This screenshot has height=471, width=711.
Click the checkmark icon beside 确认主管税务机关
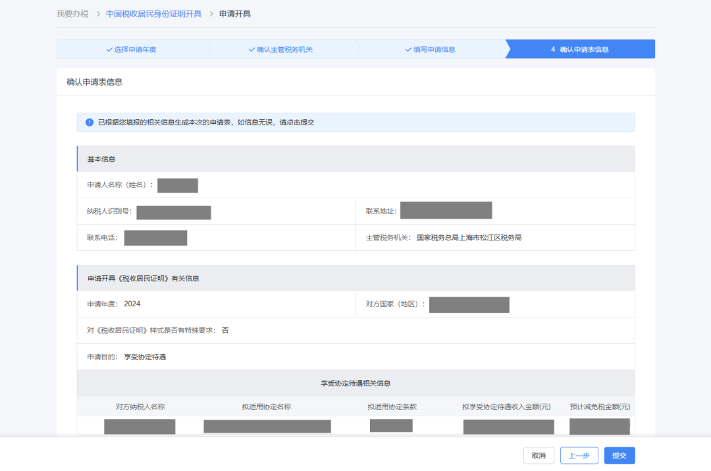coord(251,49)
